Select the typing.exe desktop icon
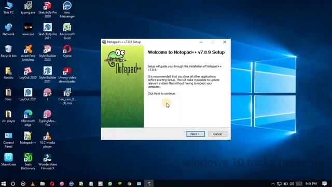 tap(28, 8)
